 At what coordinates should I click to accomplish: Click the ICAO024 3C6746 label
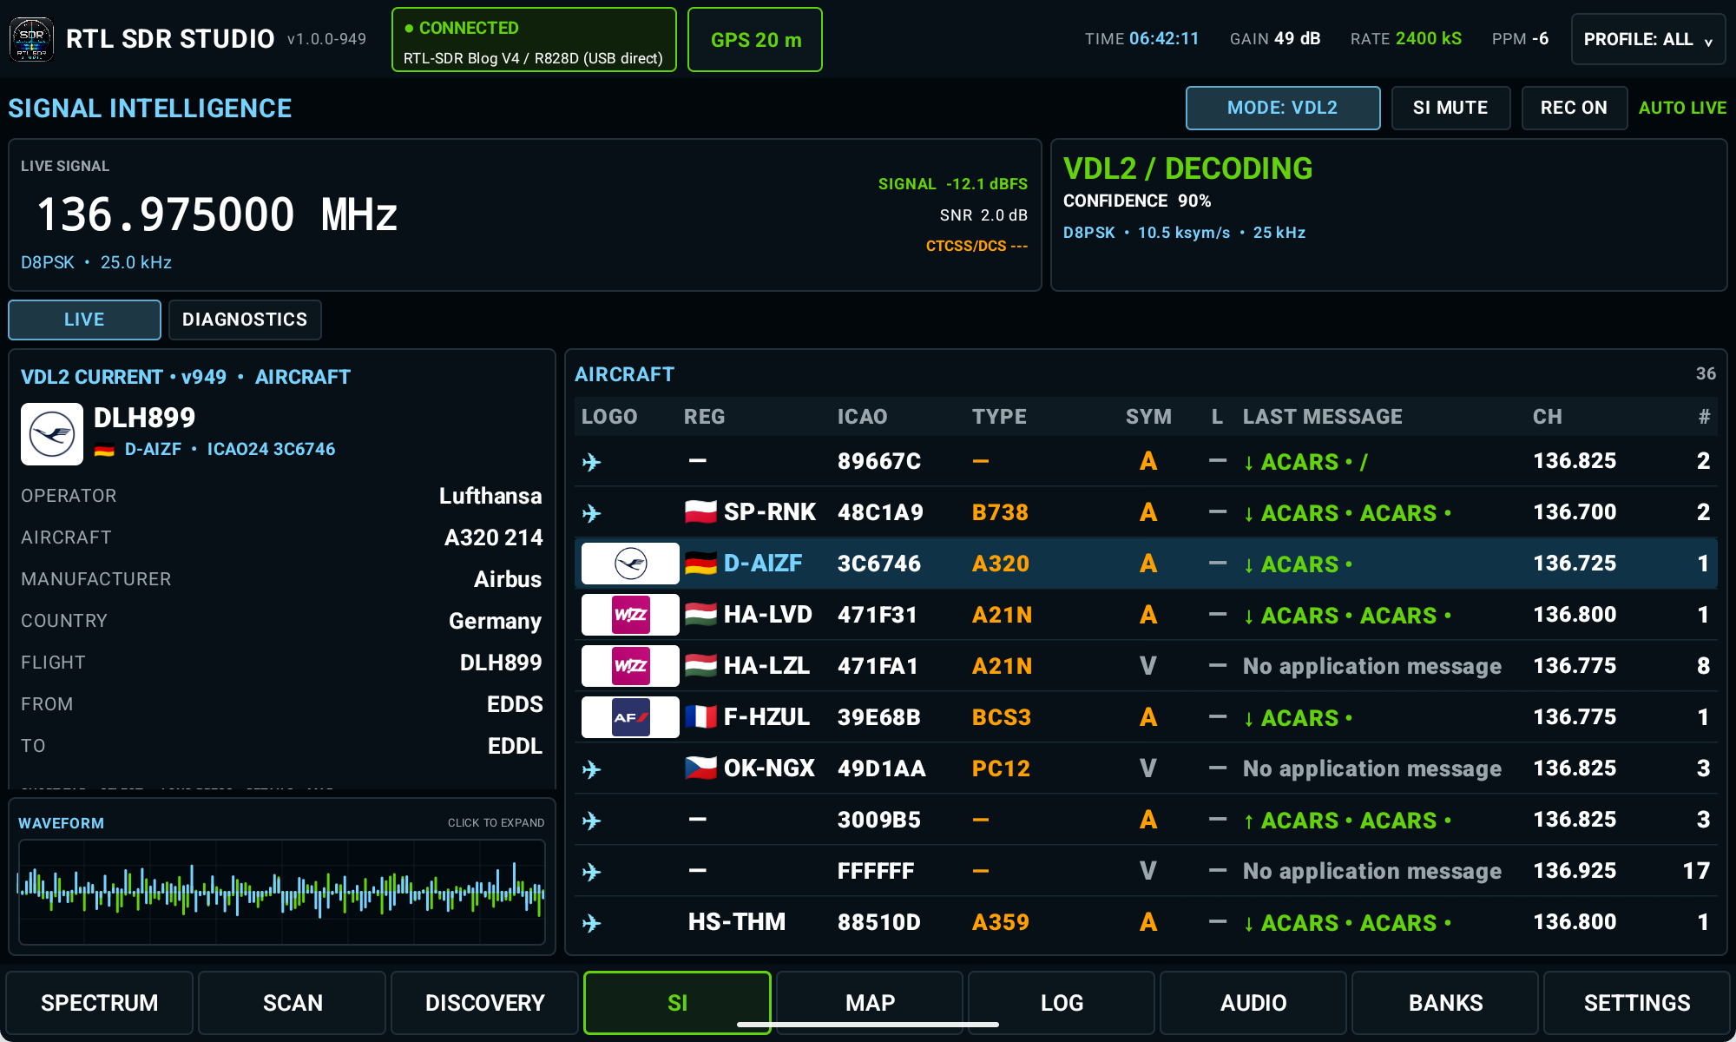click(x=271, y=449)
